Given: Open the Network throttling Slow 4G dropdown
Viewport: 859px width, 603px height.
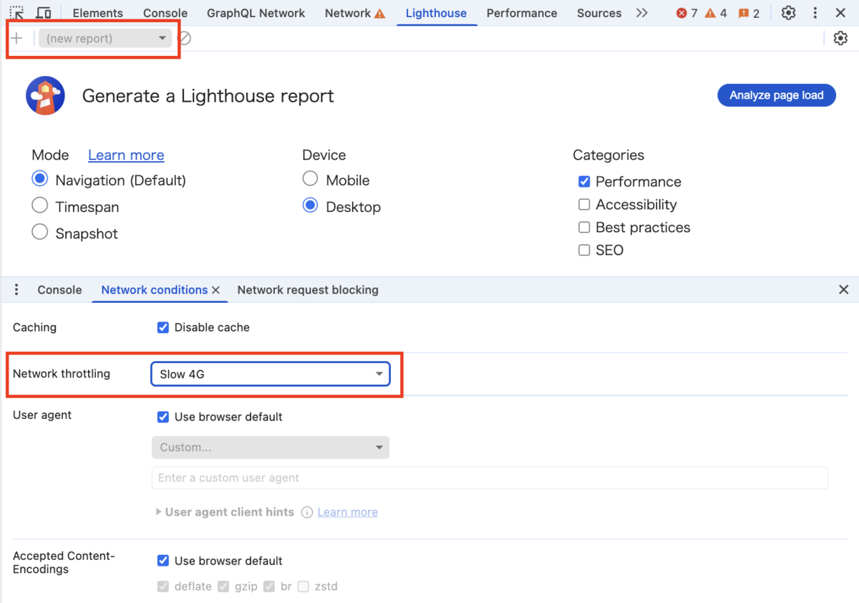Looking at the screenshot, I should coord(271,374).
